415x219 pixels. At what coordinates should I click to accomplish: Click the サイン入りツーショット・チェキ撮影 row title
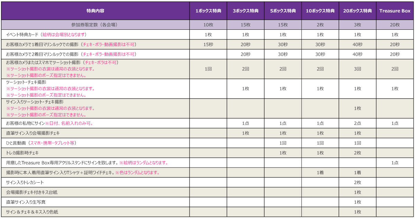pos(35,102)
